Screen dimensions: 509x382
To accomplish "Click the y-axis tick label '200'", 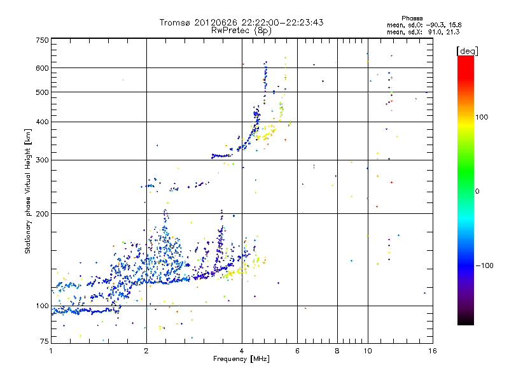I will pyautogui.click(x=42, y=214).
